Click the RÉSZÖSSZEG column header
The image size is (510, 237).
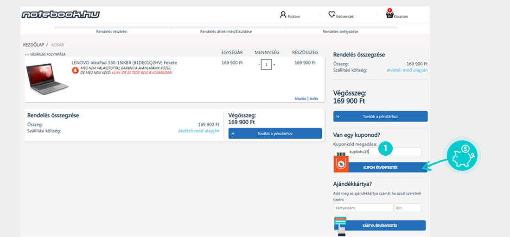pos(305,52)
